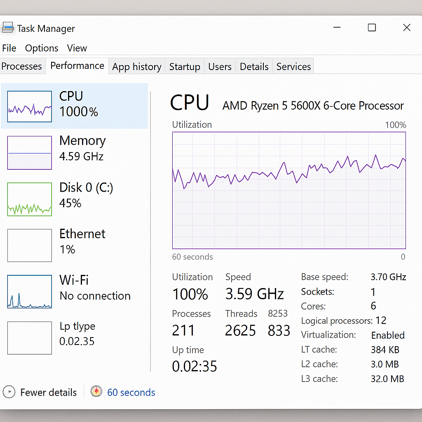
Task: Open the Wi-Fi performance panel
Action: 74,291
